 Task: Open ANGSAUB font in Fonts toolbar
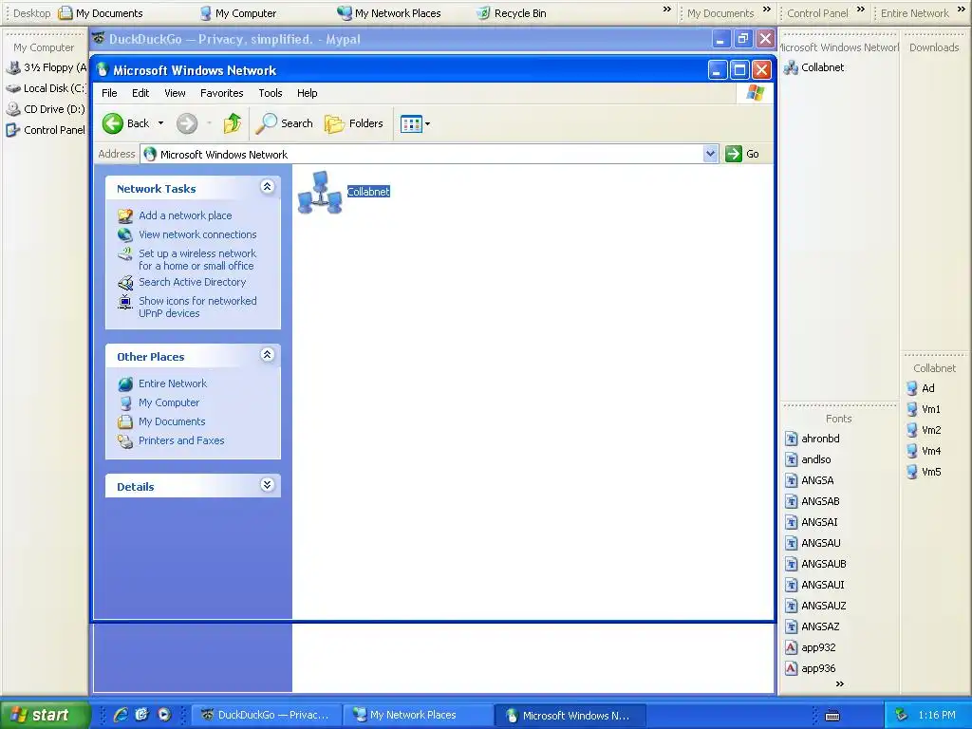click(x=815, y=564)
